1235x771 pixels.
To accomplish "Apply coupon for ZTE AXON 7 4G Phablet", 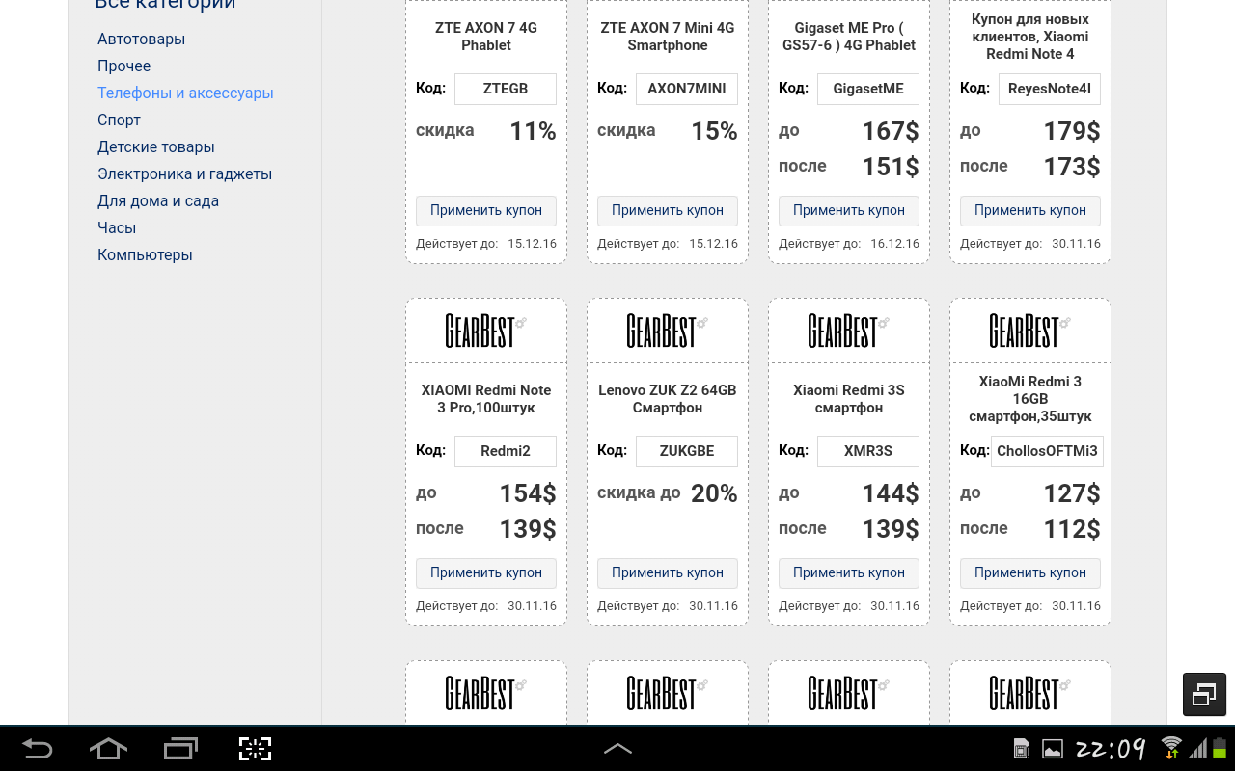I will pyautogui.click(x=486, y=210).
